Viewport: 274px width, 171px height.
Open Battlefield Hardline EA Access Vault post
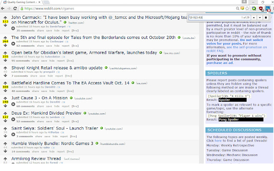tap(70, 83)
